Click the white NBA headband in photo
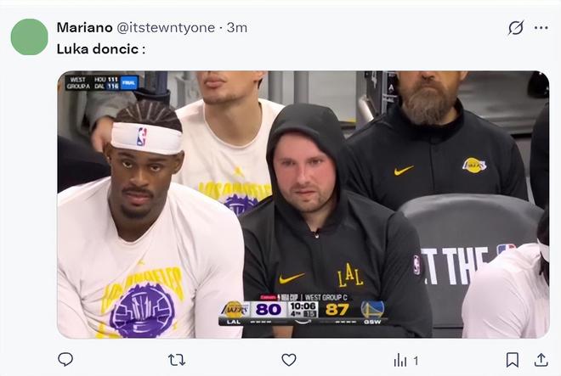 [x=146, y=138]
